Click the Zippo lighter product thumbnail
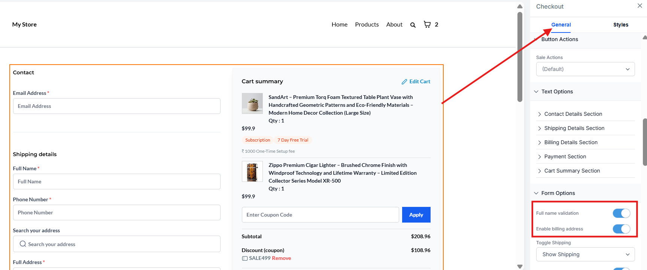Screen dimensions: 647x270 pyautogui.click(x=252, y=171)
